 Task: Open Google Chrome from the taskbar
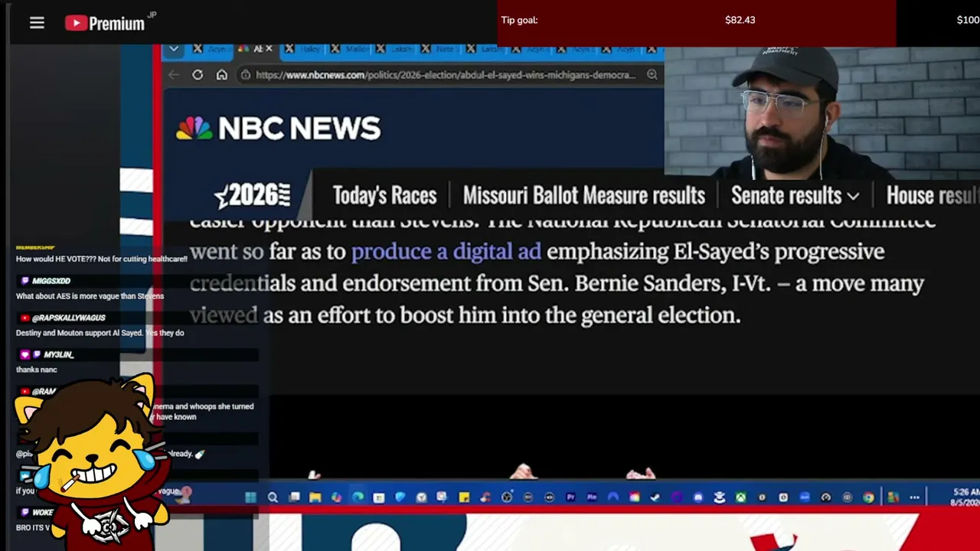[x=868, y=497]
